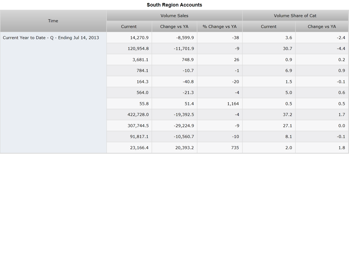Click the 0.9 cell in the 3,681.1 row

[x=269, y=60]
